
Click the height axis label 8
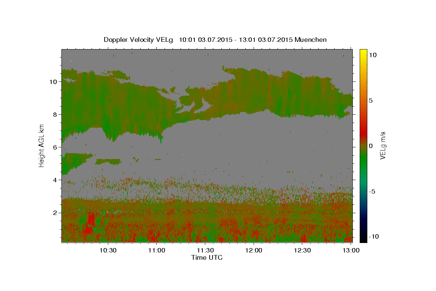tap(55, 115)
